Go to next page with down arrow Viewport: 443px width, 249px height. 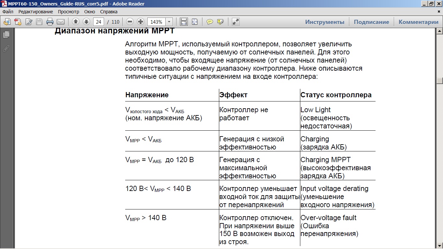click(x=86, y=22)
